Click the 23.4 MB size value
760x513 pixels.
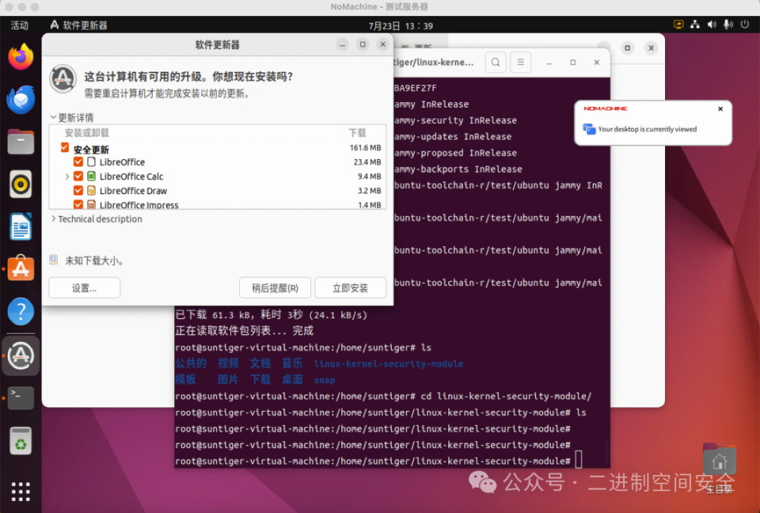point(367,162)
